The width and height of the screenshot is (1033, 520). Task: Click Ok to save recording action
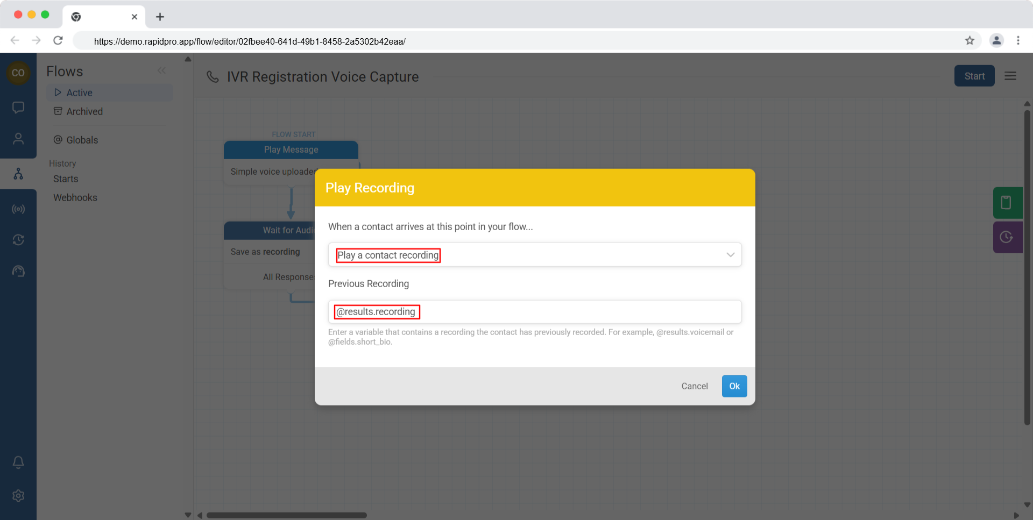point(734,386)
